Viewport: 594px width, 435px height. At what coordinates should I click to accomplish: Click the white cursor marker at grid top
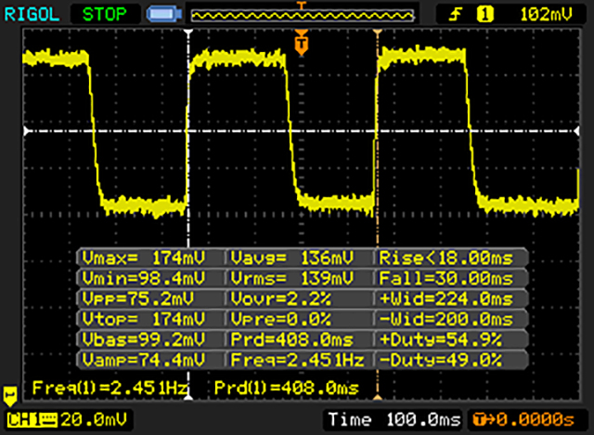[188, 33]
